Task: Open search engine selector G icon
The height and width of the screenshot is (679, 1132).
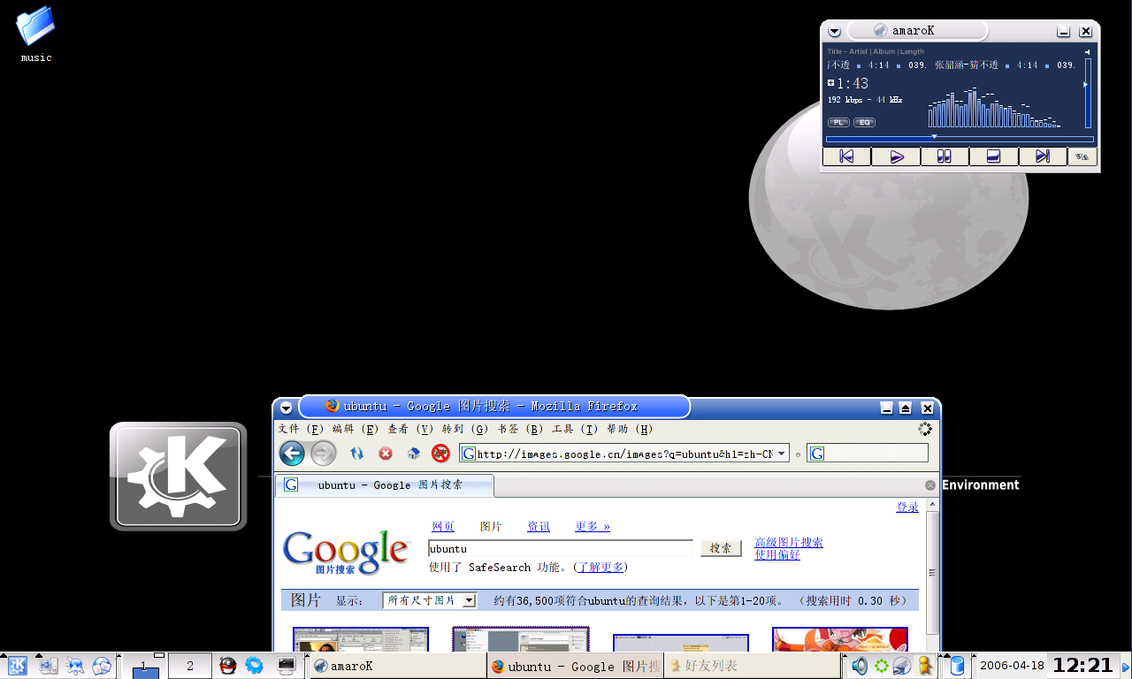Action: [x=817, y=454]
